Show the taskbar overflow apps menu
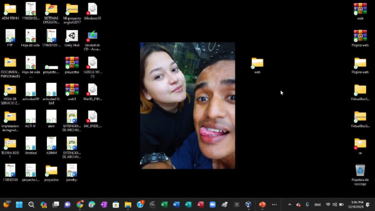375x211 pixels. click(274, 205)
